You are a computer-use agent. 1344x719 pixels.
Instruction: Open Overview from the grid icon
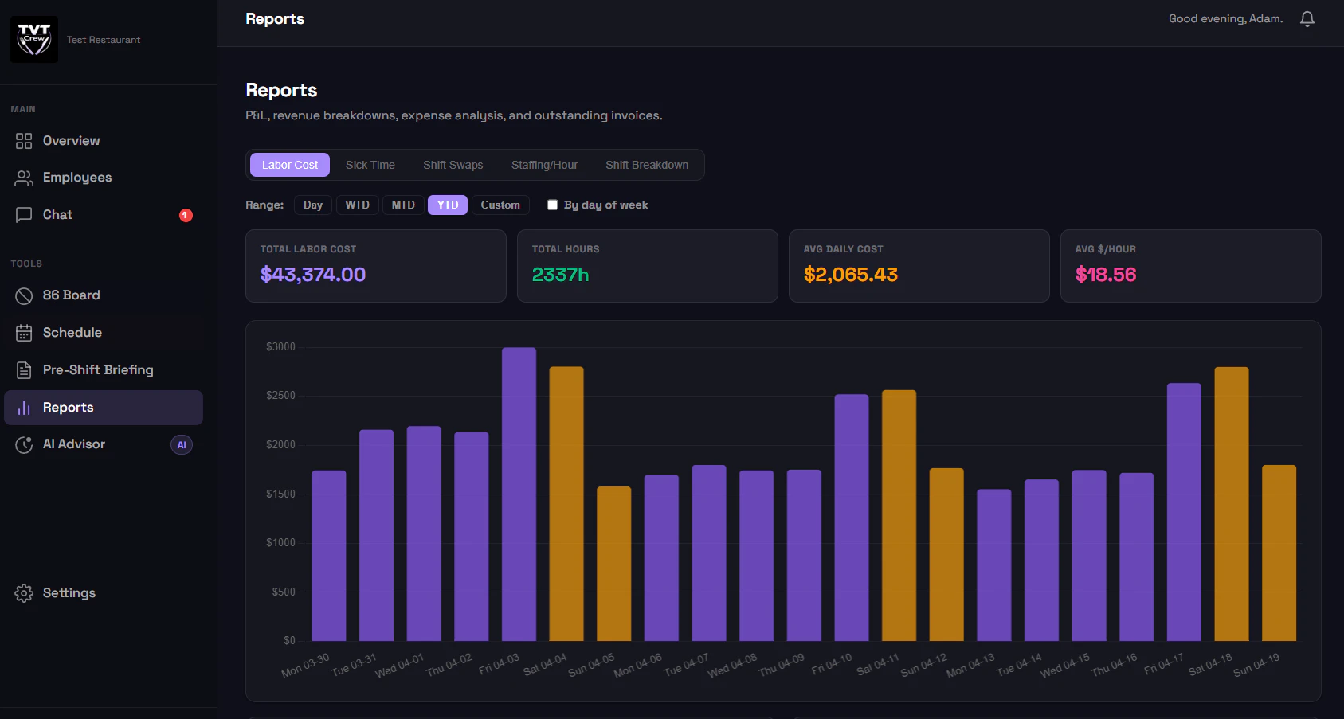coord(24,141)
